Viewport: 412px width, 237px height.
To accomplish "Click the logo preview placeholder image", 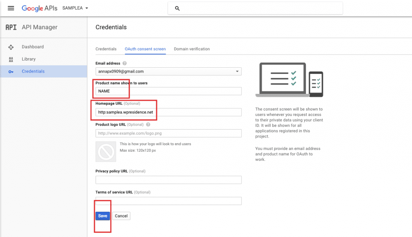I will pos(106,152).
